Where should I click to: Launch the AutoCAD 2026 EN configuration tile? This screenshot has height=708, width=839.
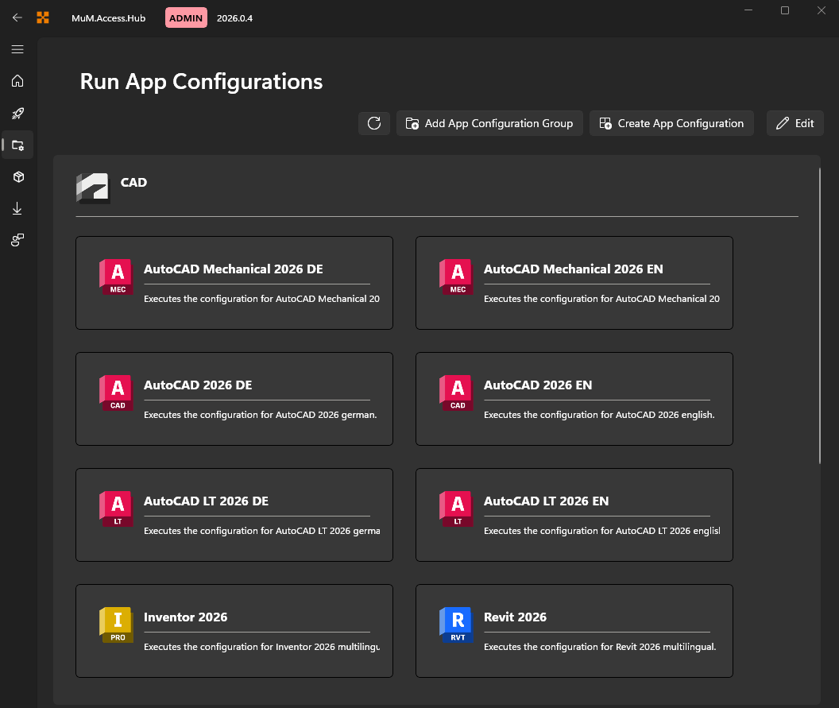click(574, 399)
